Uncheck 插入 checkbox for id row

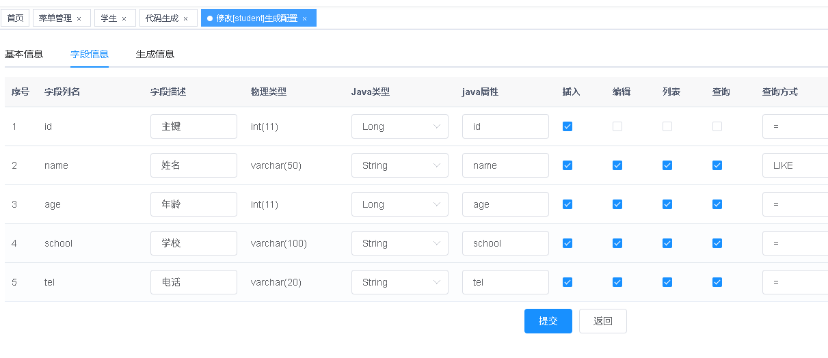pyautogui.click(x=567, y=126)
